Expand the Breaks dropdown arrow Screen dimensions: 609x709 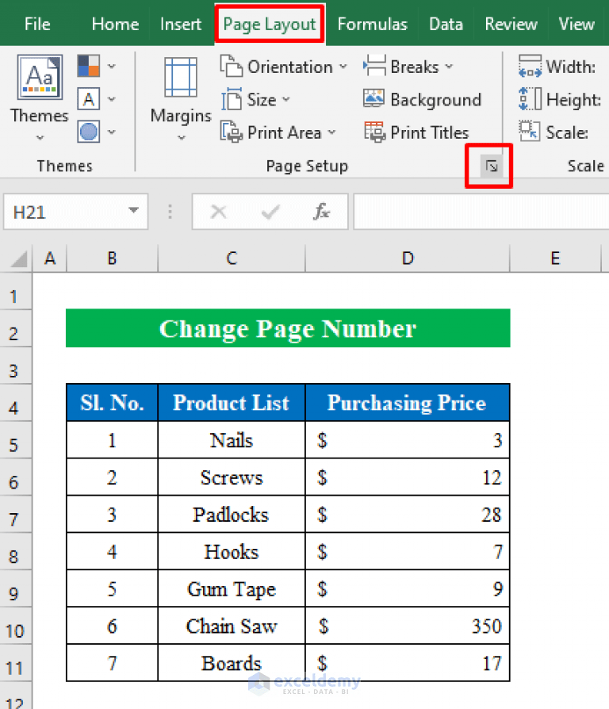coord(449,67)
